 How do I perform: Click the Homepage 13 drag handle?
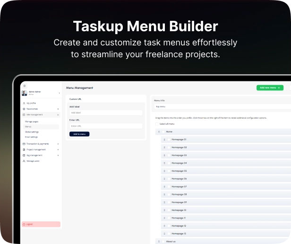pos(164,234)
